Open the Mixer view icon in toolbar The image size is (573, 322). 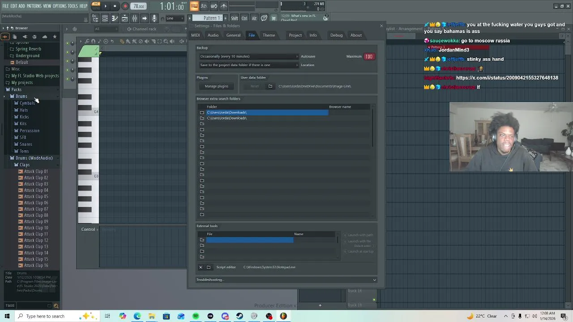tap(134, 18)
